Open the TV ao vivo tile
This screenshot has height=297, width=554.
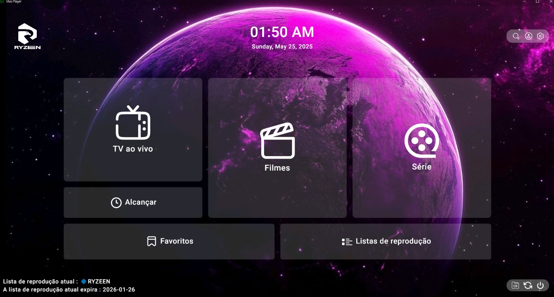pyautogui.click(x=133, y=130)
